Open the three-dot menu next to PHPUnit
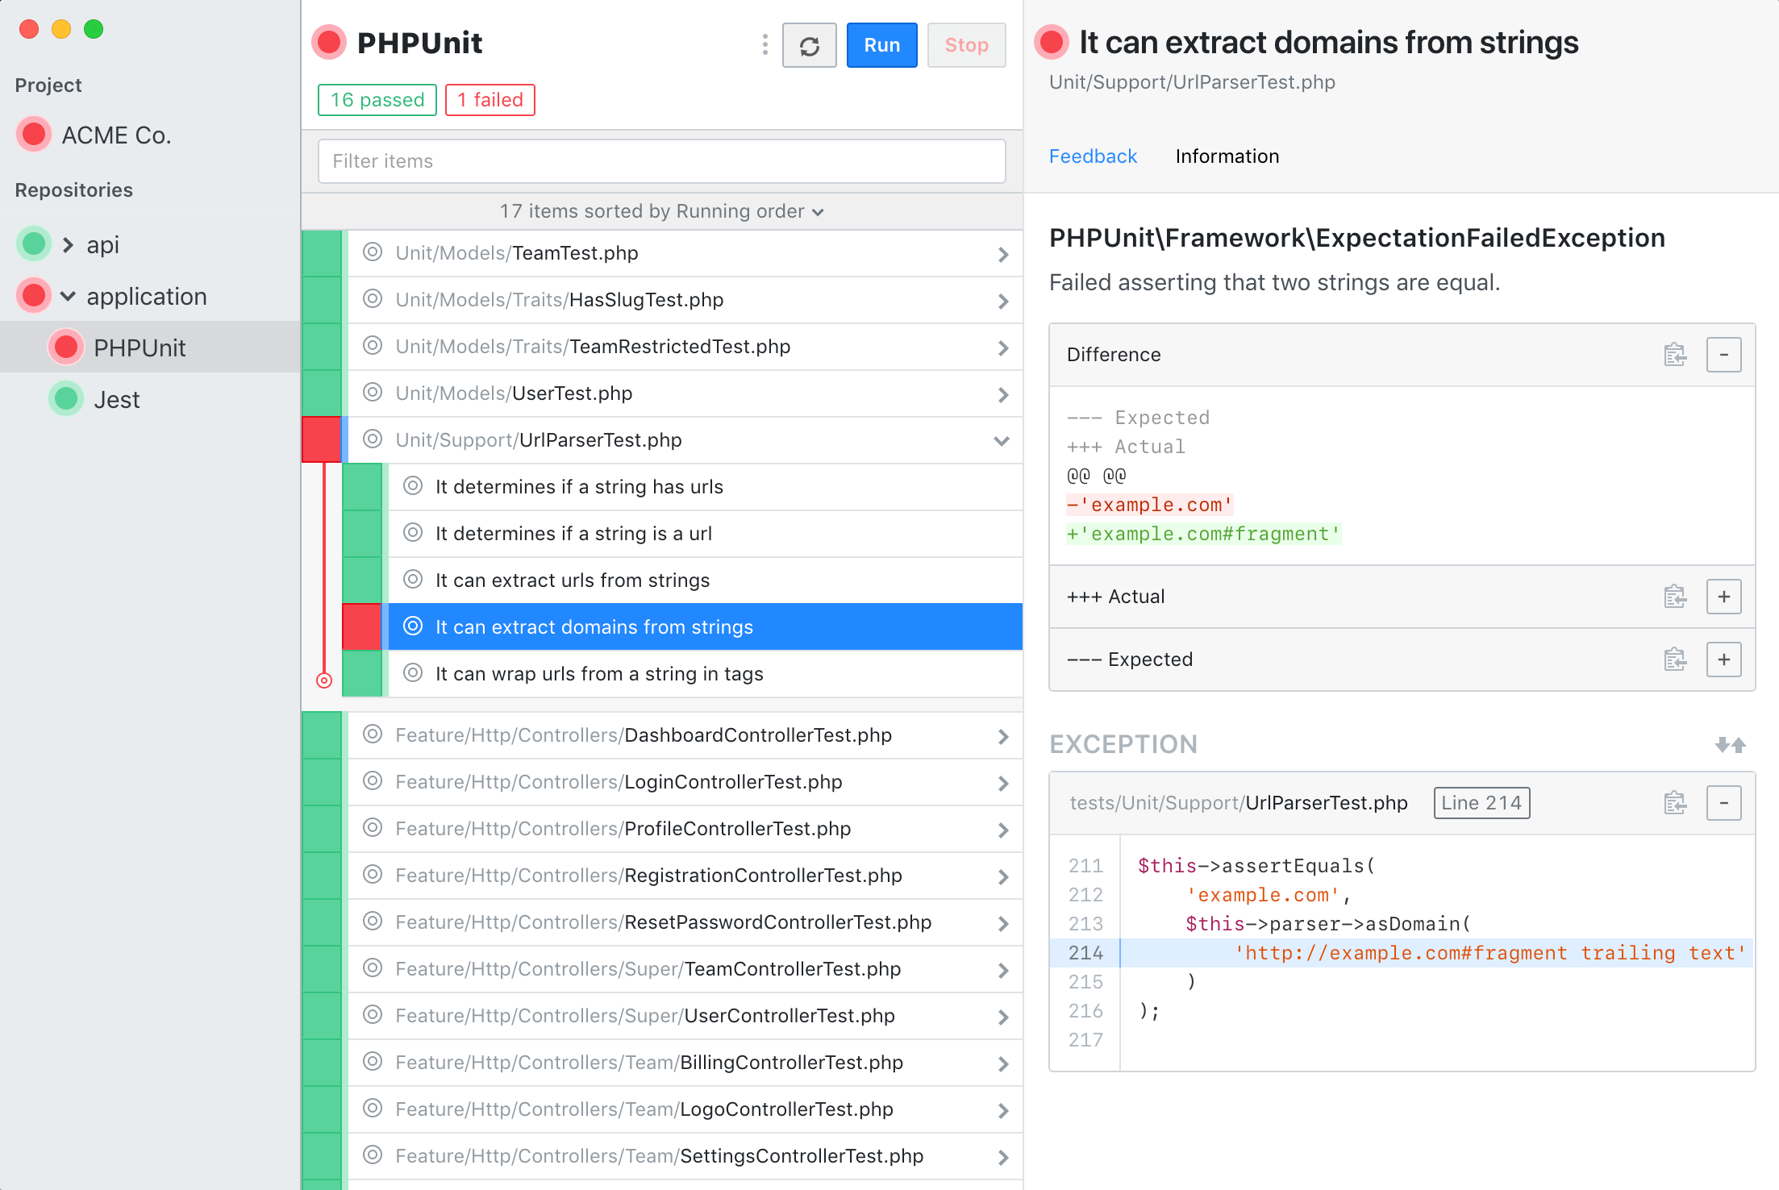Screen dimensions: 1779x1190 [765, 45]
